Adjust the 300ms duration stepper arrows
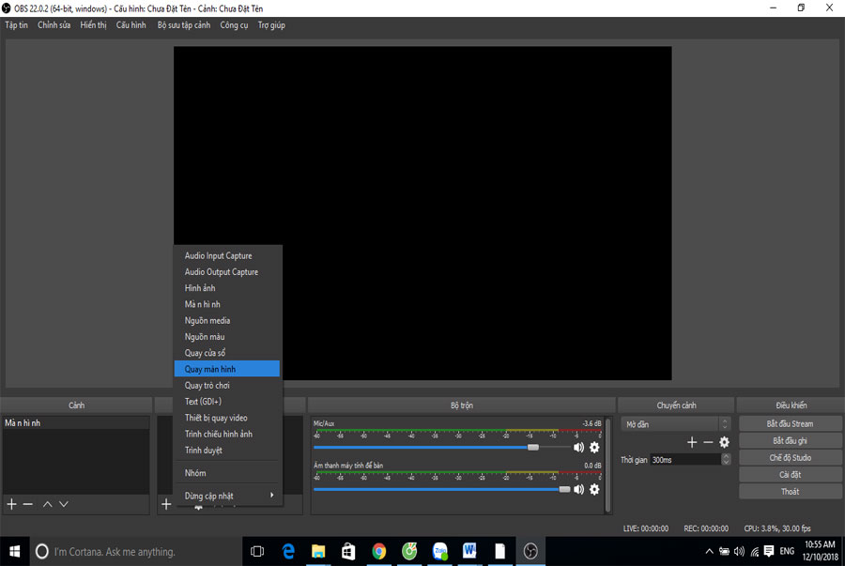 click(726, 460)
